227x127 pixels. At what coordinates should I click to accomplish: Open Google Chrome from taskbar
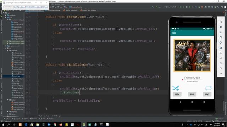55,125
